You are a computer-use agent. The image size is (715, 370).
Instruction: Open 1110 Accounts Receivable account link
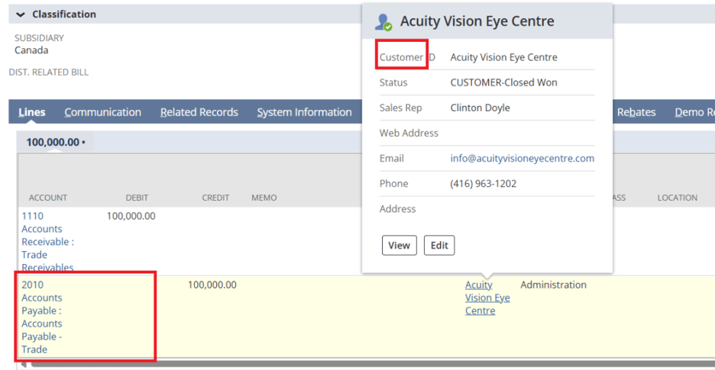(47, 242)
